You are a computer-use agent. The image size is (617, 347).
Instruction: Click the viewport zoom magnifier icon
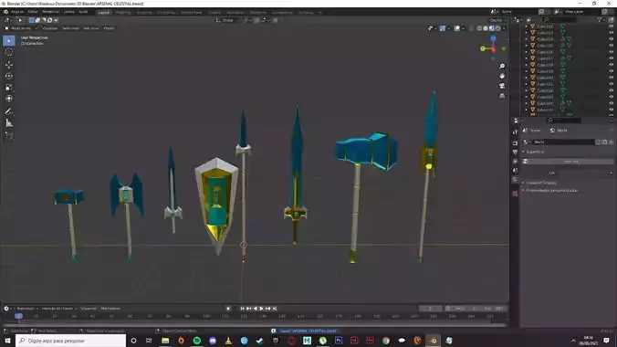(x=502, y=66)
